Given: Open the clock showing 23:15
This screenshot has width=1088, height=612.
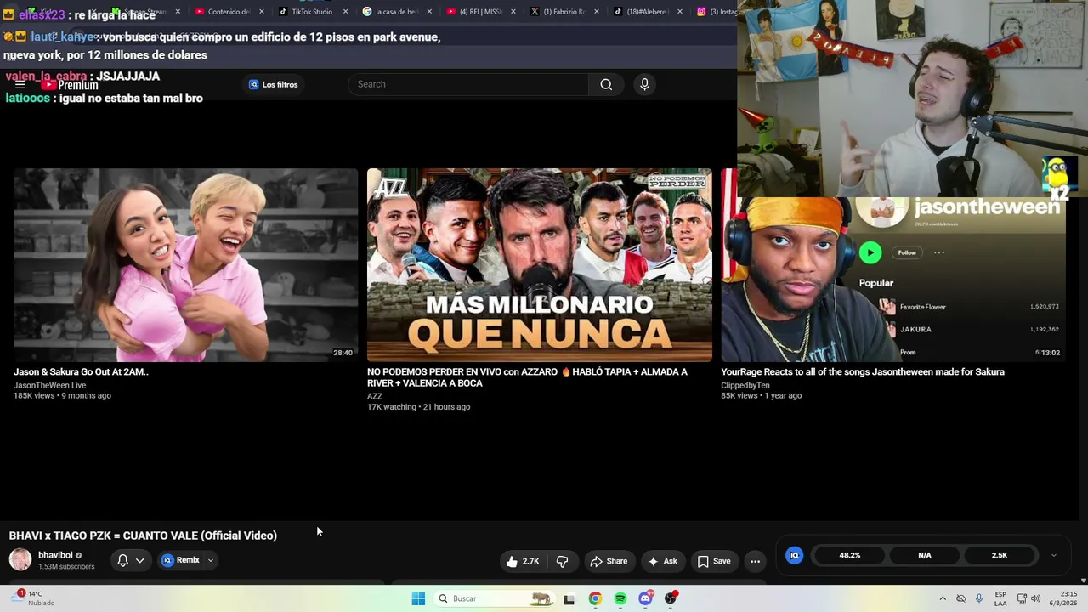Looking at the screenshot, I should point(1062,598).
